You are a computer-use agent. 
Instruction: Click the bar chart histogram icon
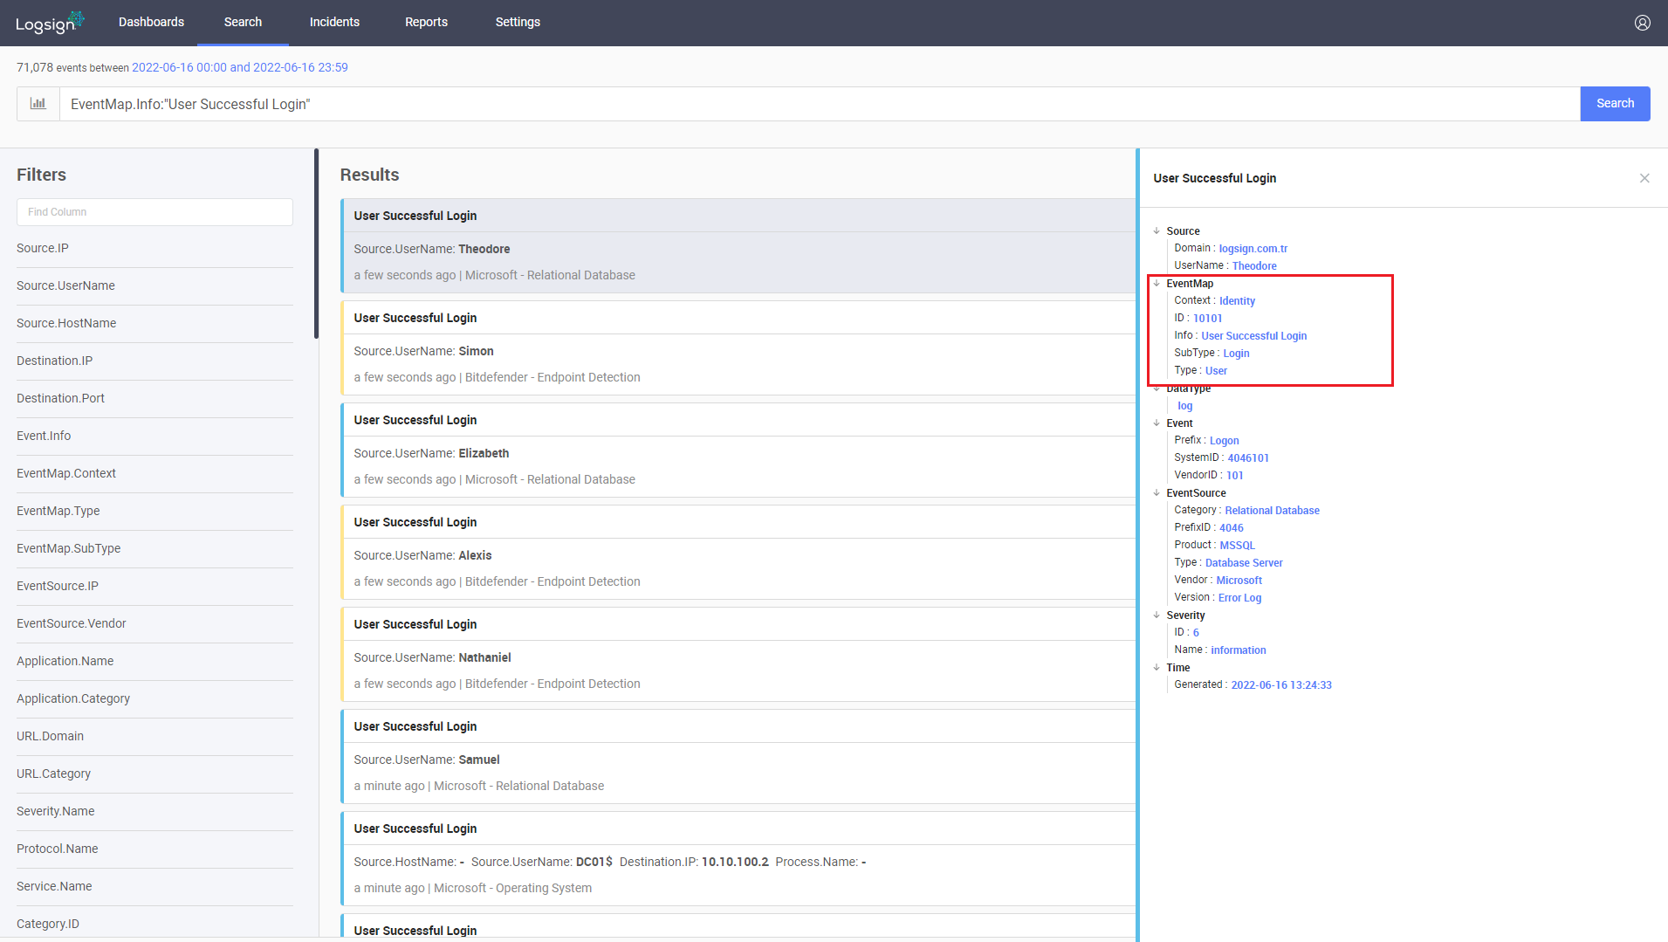click(x=38, y=104)
